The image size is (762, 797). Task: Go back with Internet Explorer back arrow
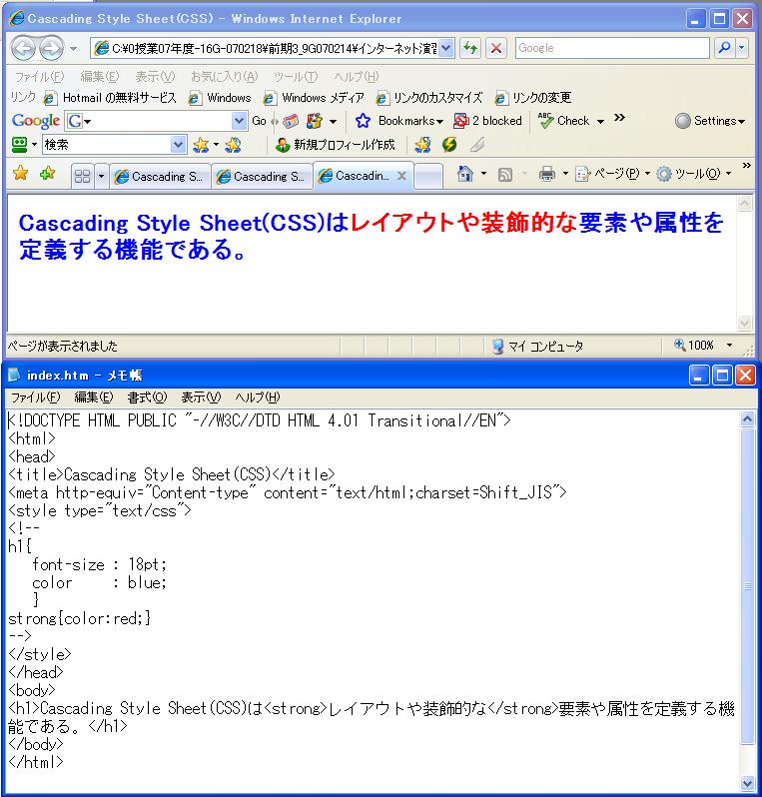pyautogui.click(x=23, y=49)
